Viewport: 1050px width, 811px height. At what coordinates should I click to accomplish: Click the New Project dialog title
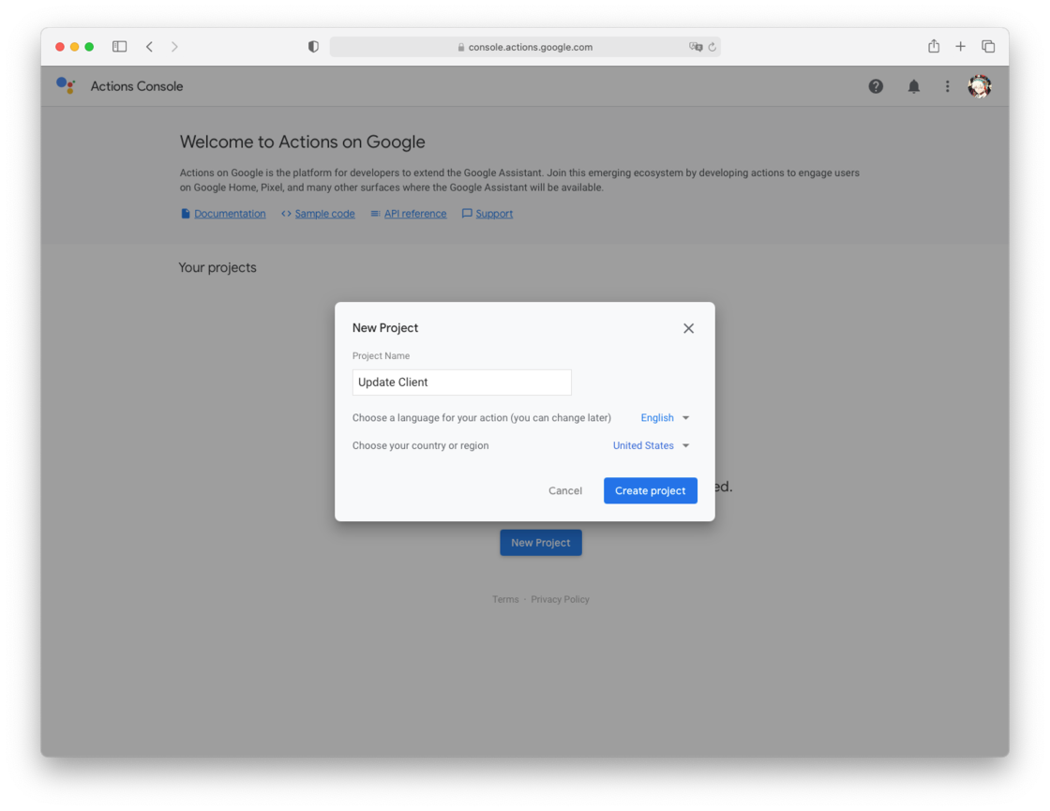tap(385, 327)
